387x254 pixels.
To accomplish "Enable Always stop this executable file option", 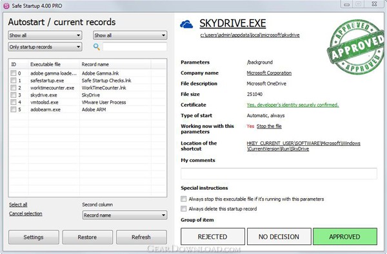I will [183, 199].
